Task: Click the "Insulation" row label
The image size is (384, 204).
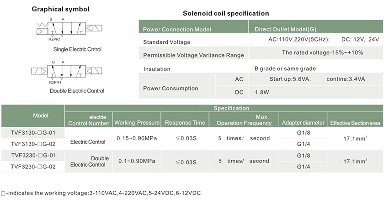Action: (157, 69)
